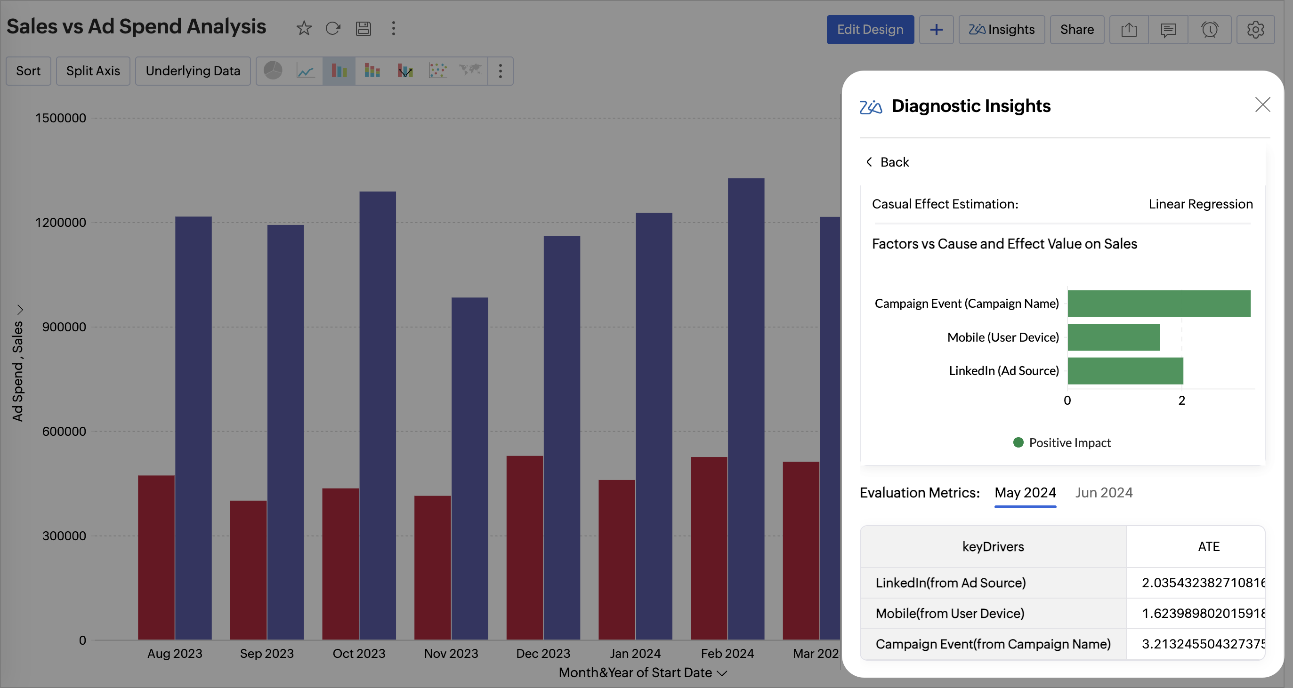Choose the scatter plot chart icon
The image size is (1293, 688).
(437, 70)
